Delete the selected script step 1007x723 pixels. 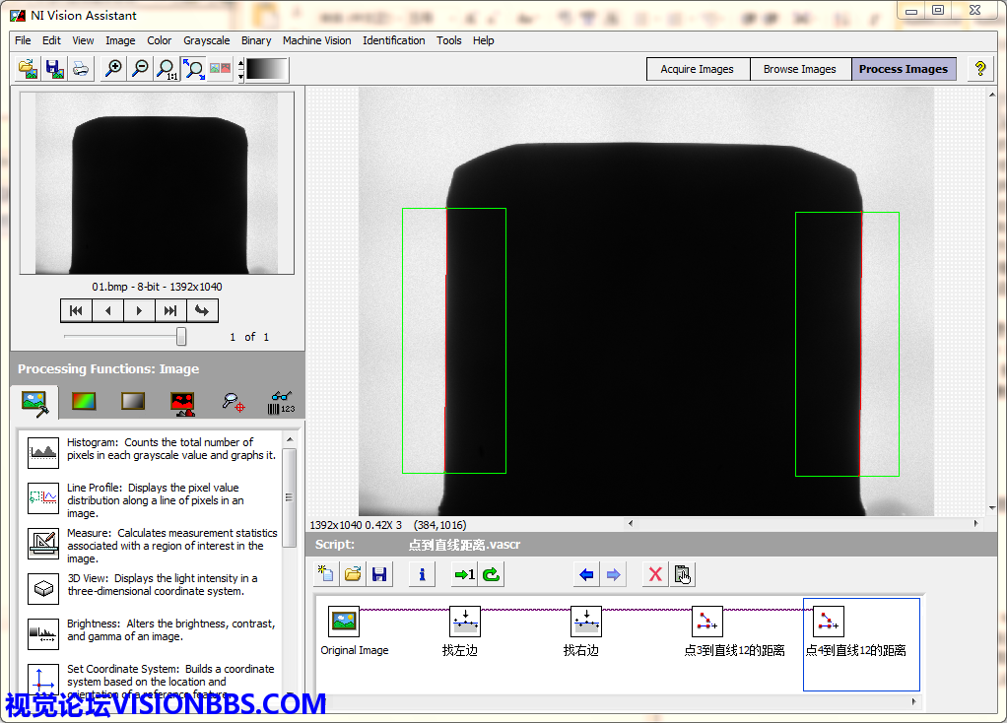[655, 574]
